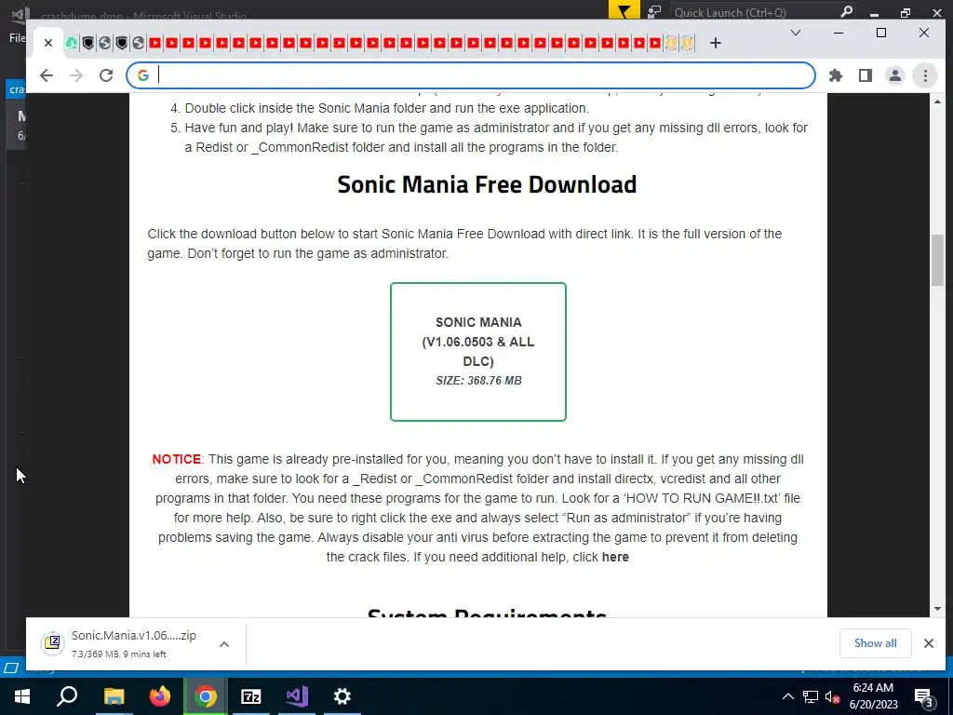The image size is (953, 715).
Task: Click the Visual Studio feedback icon
Action: coord(654,11)
